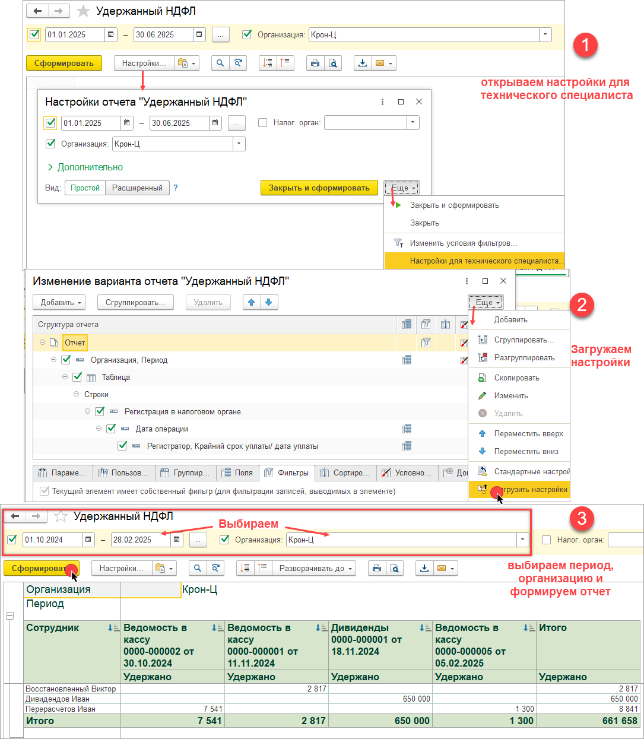
Task: Switch to the Фильтры tab
Action: point(287,472)
